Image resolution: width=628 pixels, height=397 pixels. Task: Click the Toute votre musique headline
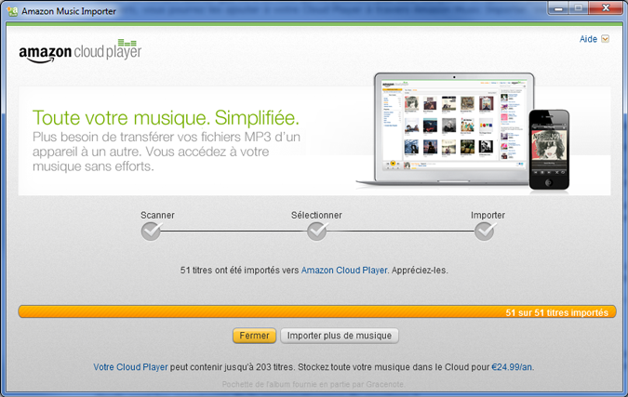[166, 118]
